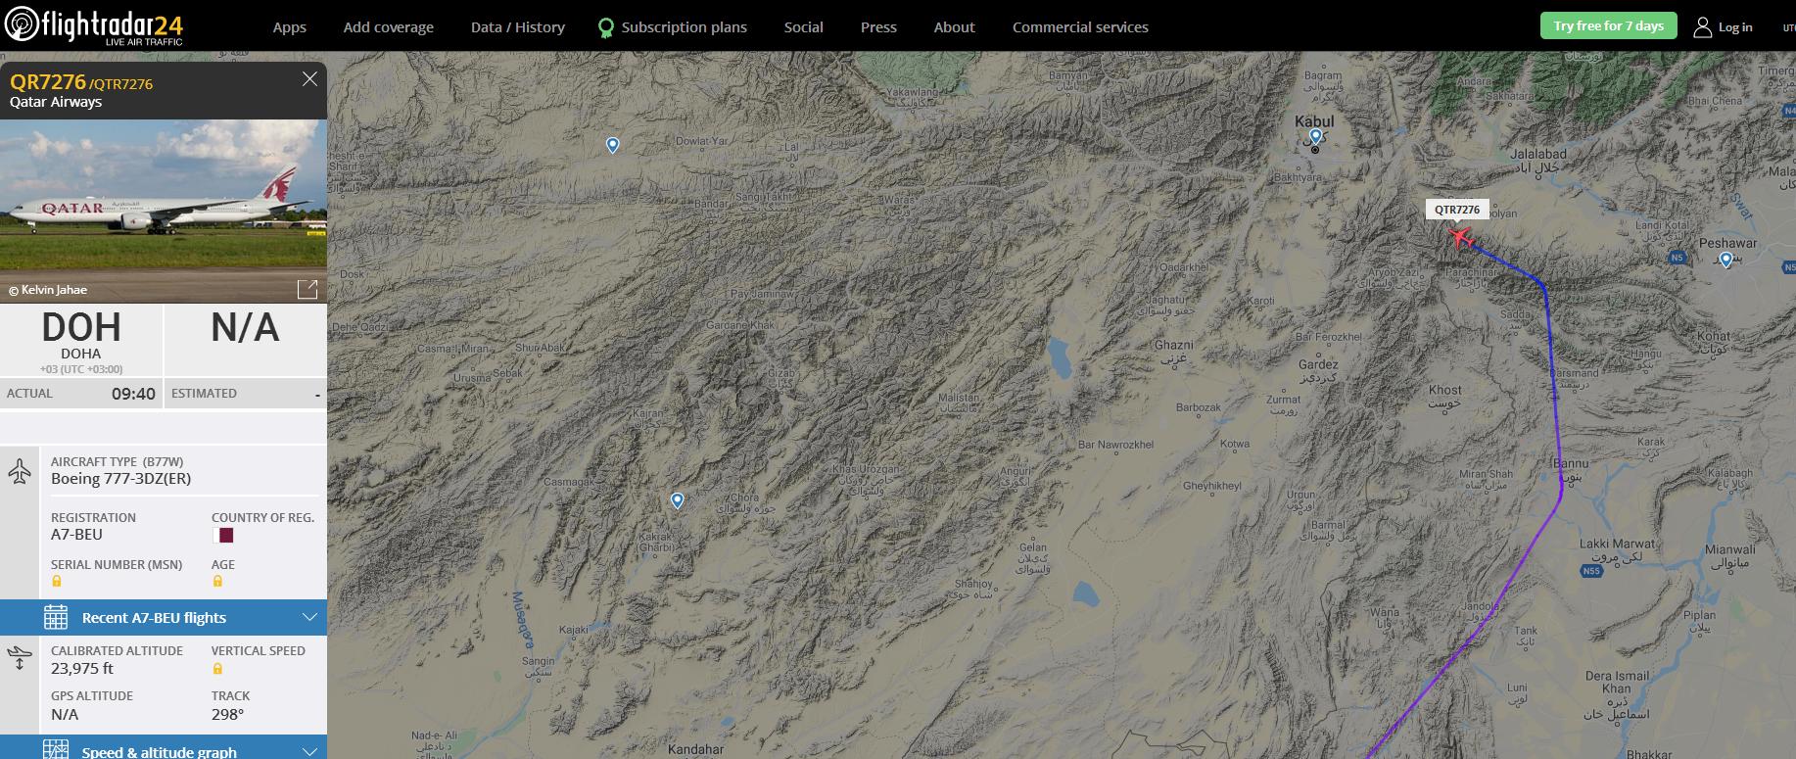Click Try free for 7 days button
The width and height of the screenshot is (1796, 759).
(1608, 26)
